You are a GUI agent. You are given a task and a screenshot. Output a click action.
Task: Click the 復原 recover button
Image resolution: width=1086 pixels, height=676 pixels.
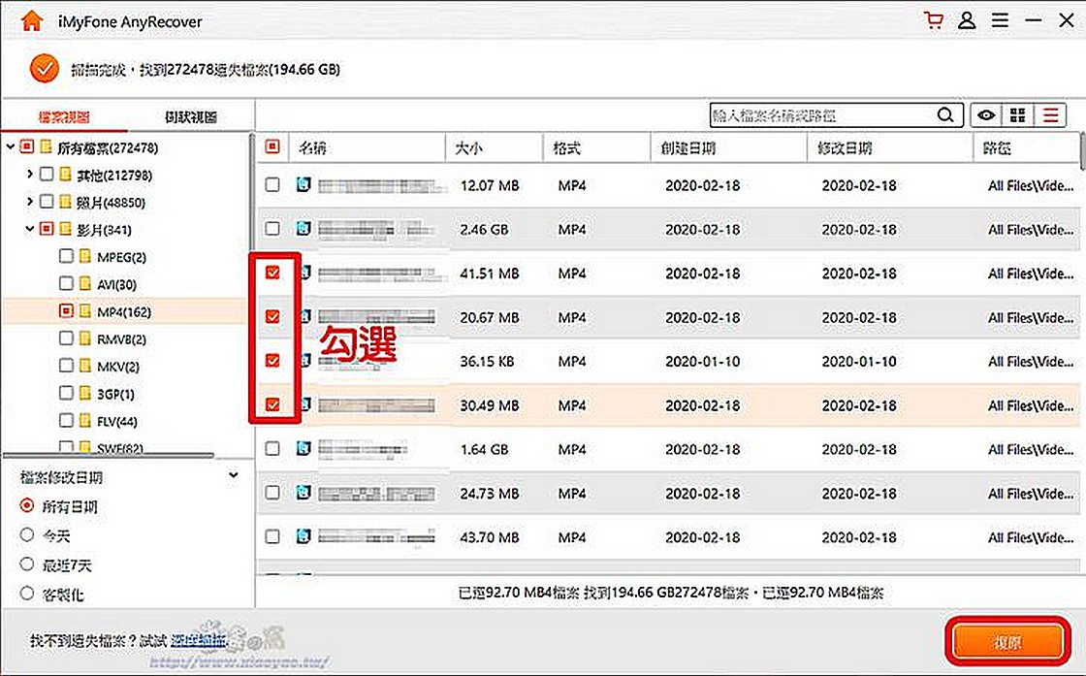[x=1008, y=641]
